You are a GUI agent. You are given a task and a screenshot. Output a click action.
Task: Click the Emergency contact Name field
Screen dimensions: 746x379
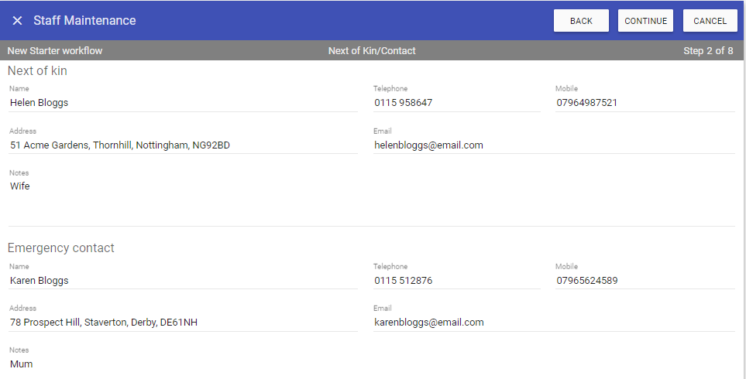(x=182, y=281)
